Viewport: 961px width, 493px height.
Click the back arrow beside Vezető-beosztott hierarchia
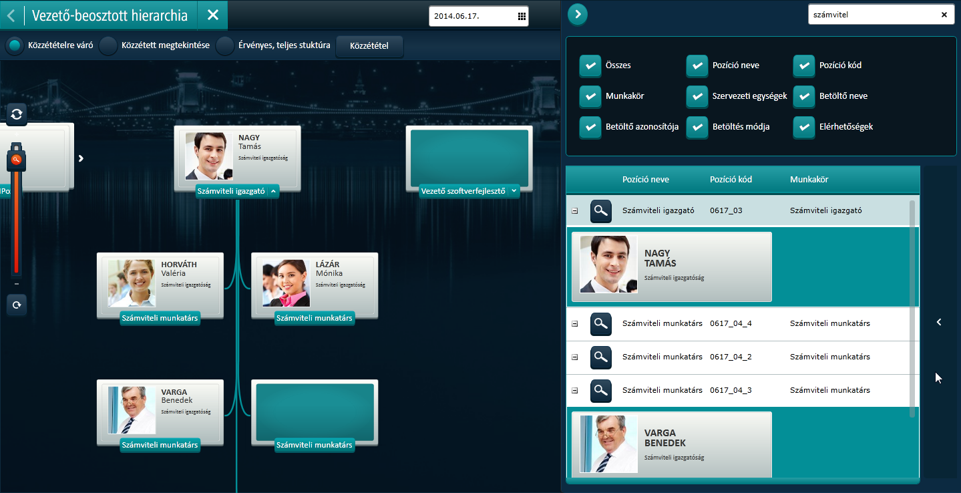click(11, 15)
